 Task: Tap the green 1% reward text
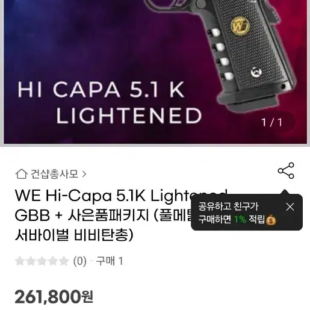240,220
